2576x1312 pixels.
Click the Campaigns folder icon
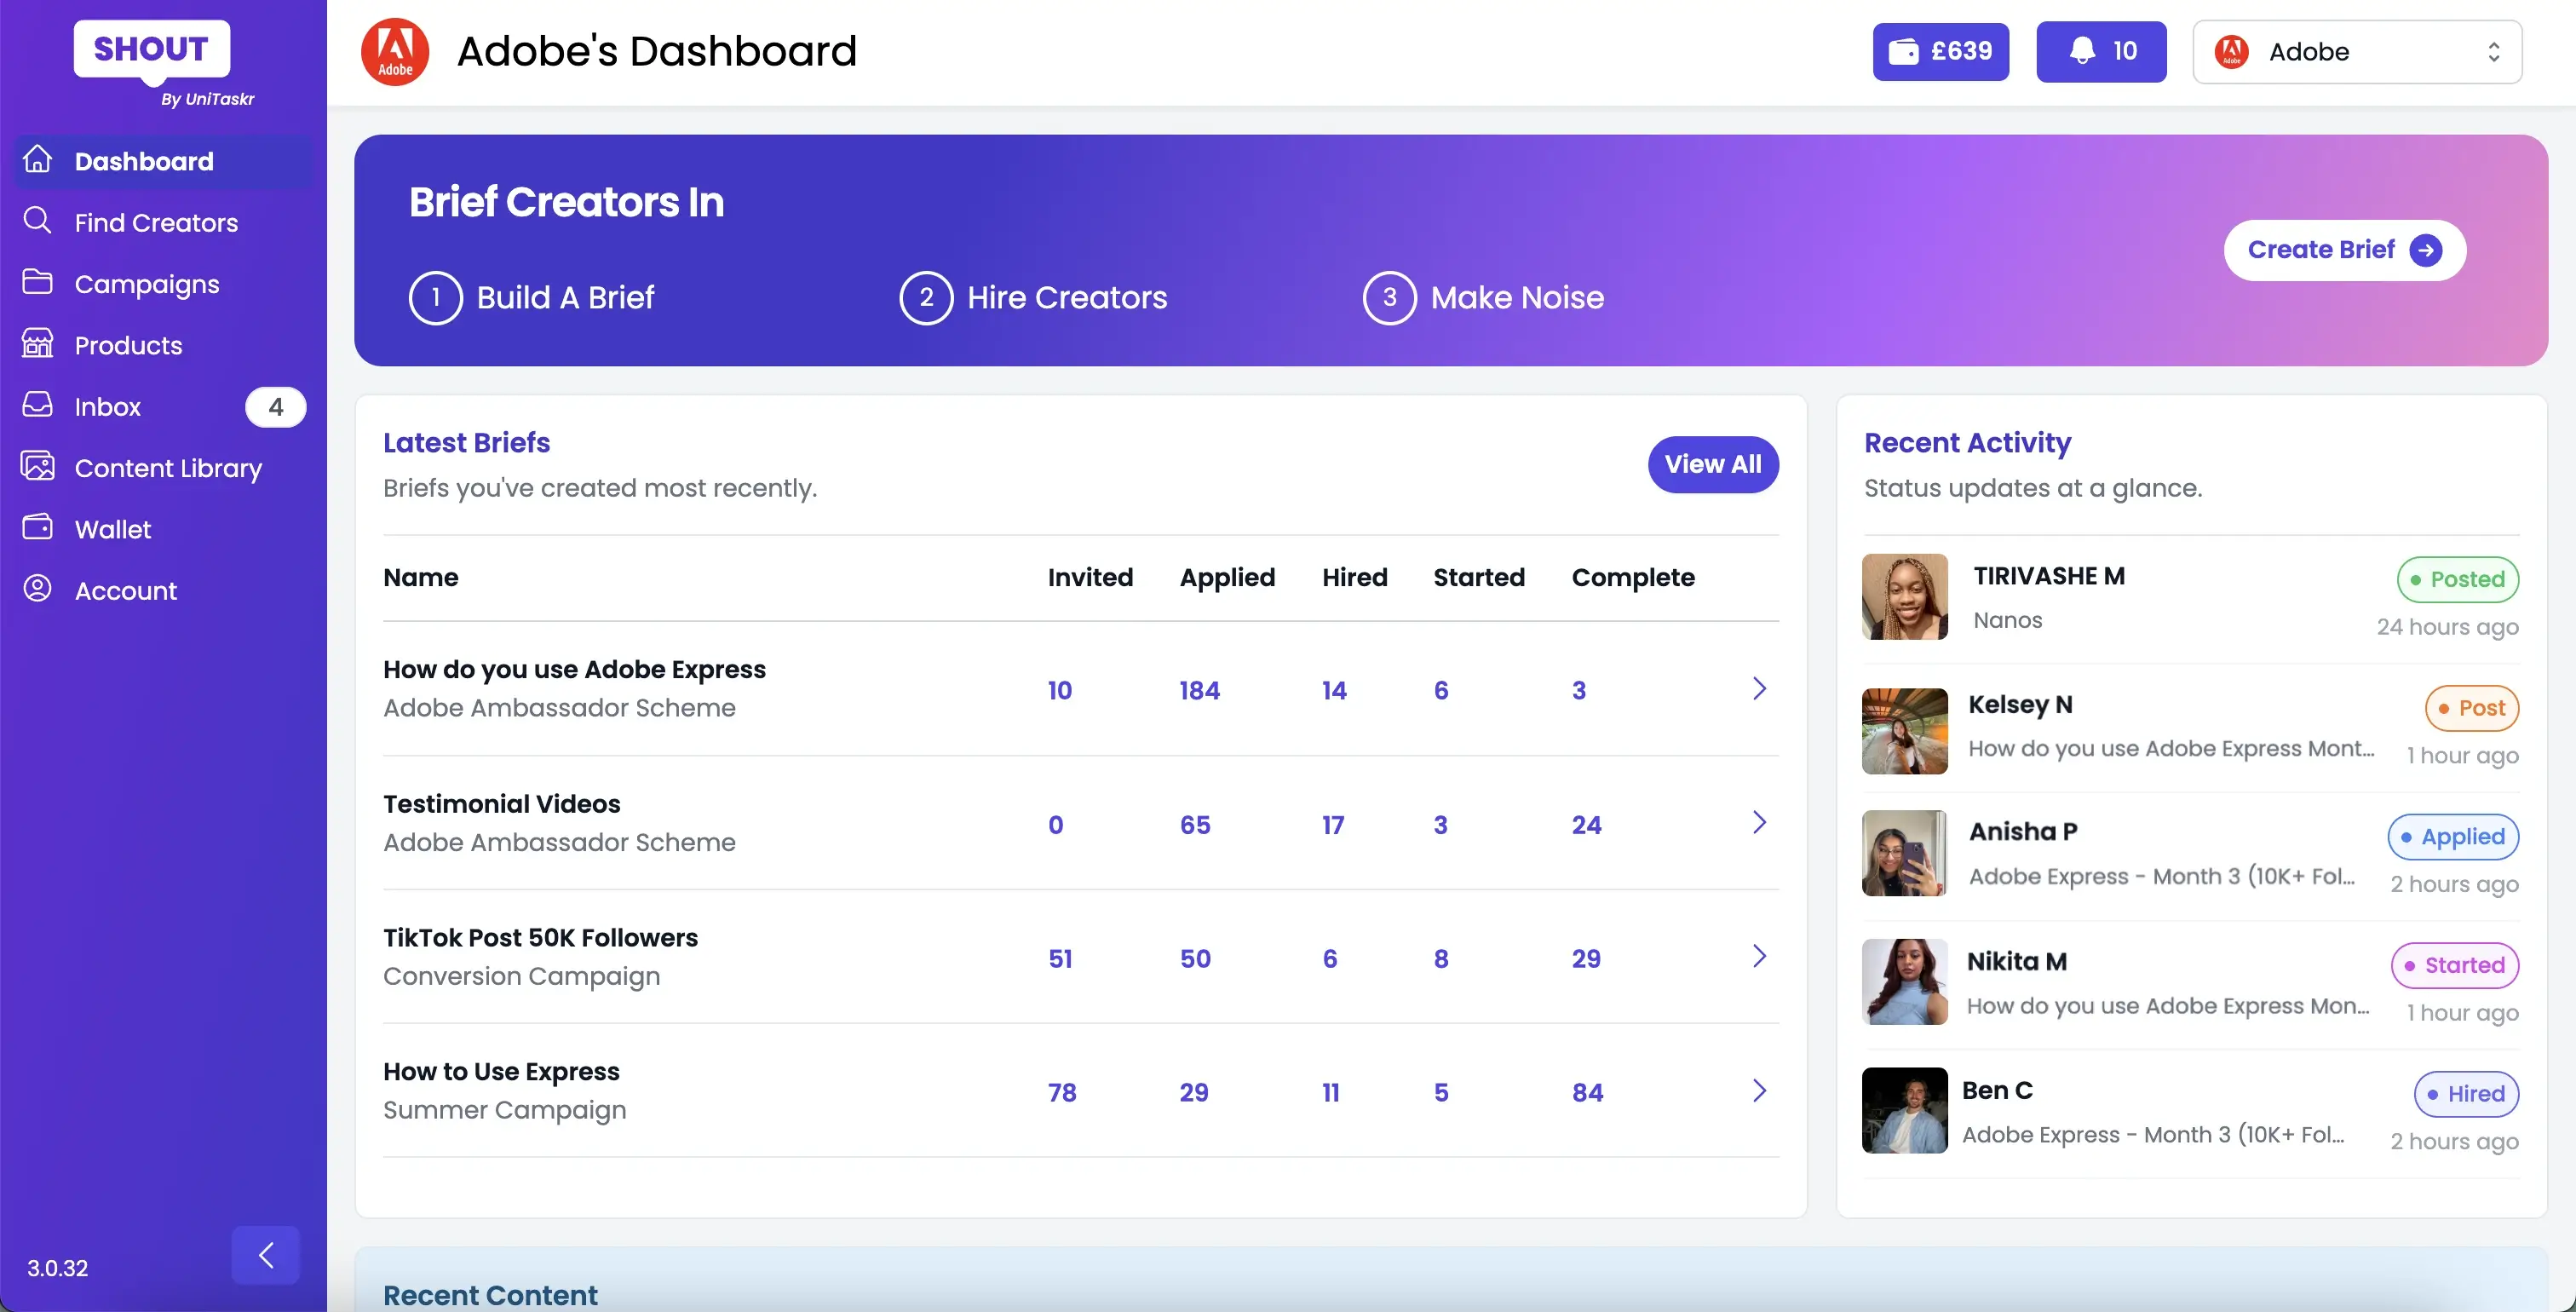[37, 283]
